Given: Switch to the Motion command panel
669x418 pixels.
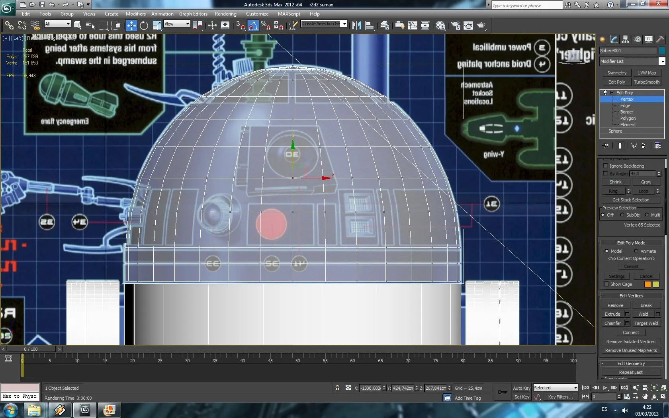Looking at the screenshot, I should click(x=638, y=39).
